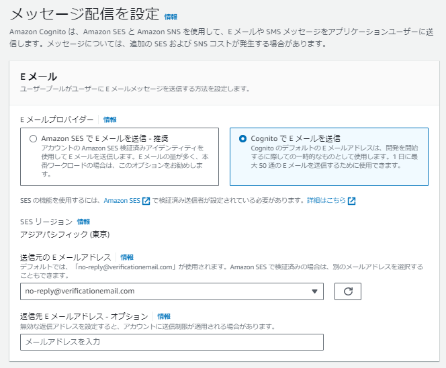The image size is (446, 368).
Task: Focus the メールアドレスを入力 reply-to field
Action: coord(172,342)
